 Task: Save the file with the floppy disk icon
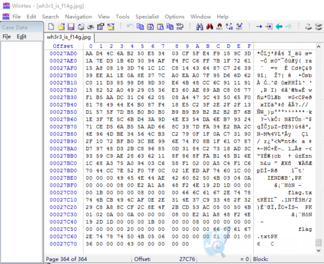point(71,27)
